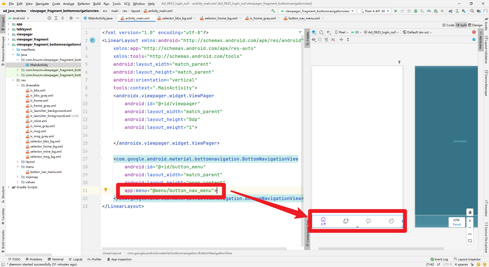Viewport: 489px width, 267px height.
Task: Build the project with the hammer icon
Action: [273, 11]
